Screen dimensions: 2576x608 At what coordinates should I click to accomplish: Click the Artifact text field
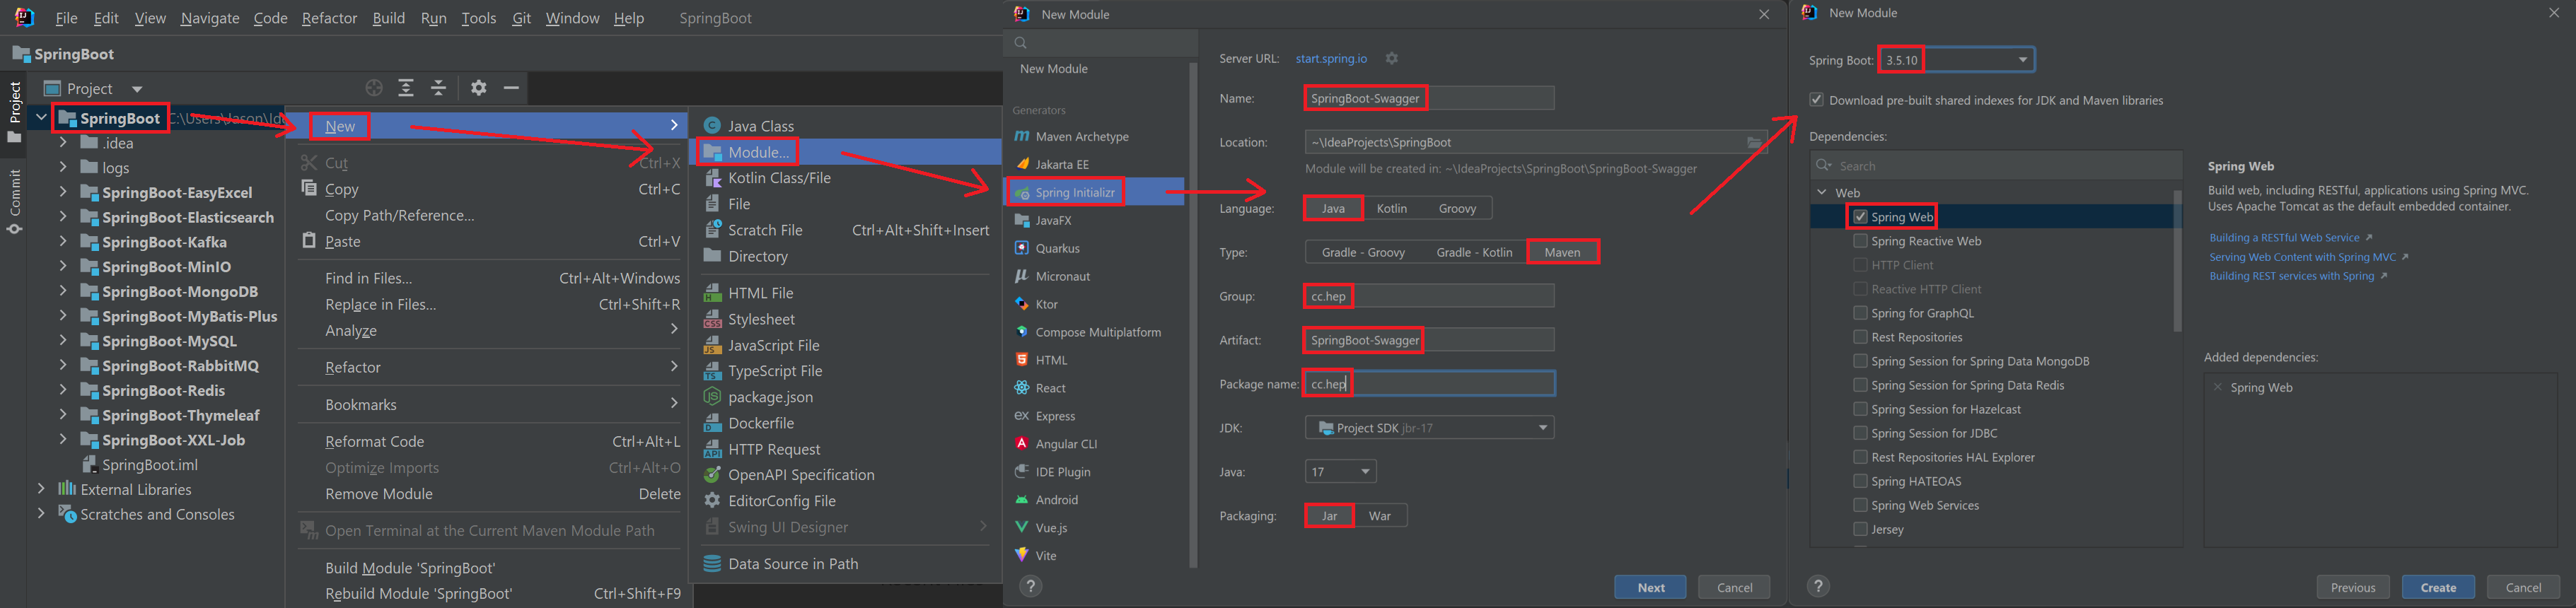click(x=1428, y=340)
